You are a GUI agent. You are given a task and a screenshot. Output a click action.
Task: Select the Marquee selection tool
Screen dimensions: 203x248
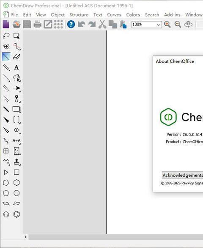[16, 36]
